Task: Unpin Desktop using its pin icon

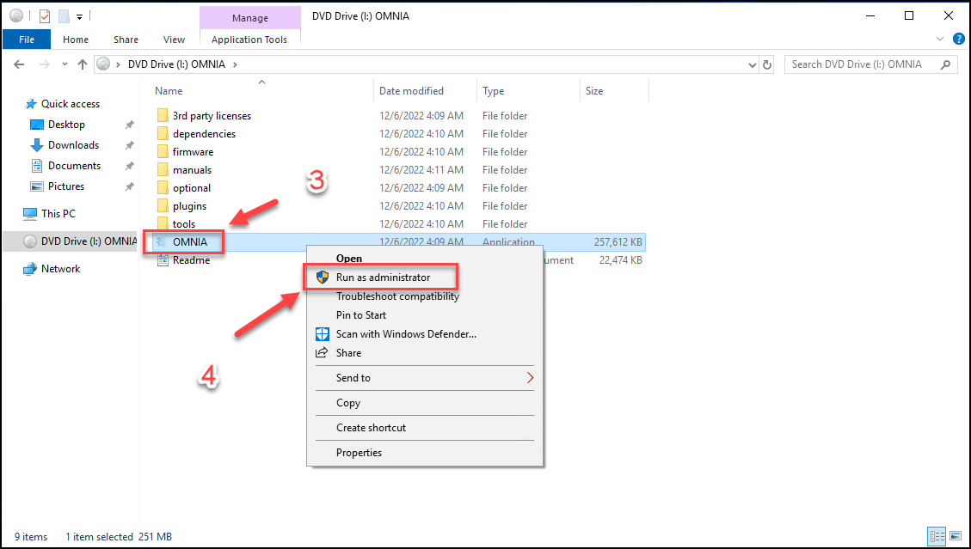Action: click(x=129, y=125)
